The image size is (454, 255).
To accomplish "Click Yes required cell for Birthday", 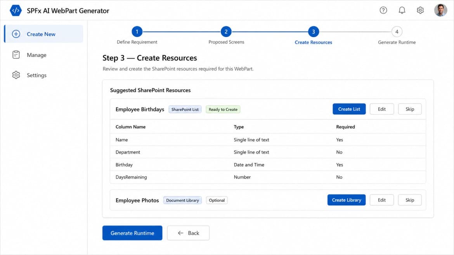I will 340,165.
